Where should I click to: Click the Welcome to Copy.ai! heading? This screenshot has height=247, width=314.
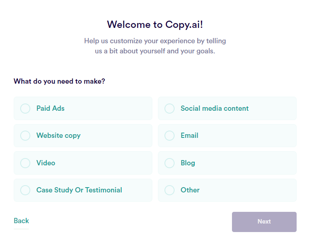pos(155,25)
